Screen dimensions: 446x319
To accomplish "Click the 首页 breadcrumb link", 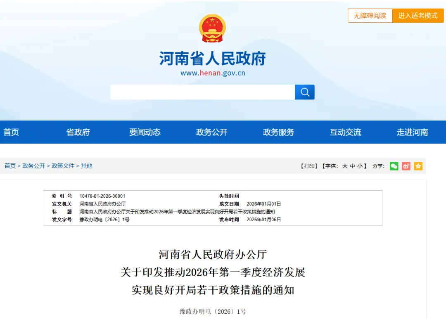I will pyautogui.click(x=10, y=166).
